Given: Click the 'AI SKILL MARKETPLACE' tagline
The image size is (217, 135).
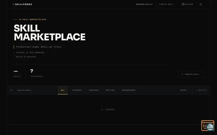Looking at the screenshot, I should point(33,19).
